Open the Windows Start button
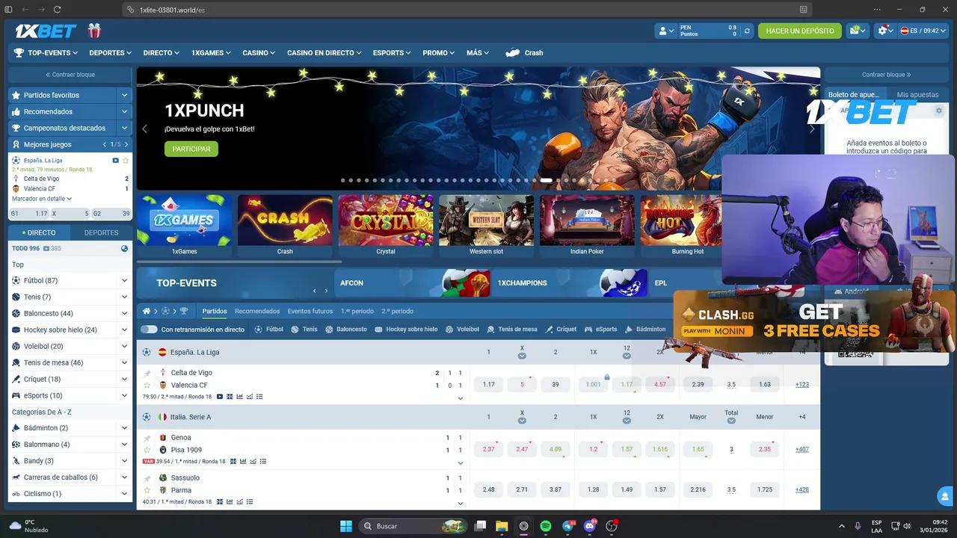Viewport: 957px width, 538px height. tap(346, 526)
